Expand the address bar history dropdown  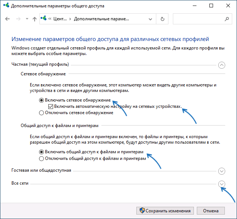click(150, 19)
